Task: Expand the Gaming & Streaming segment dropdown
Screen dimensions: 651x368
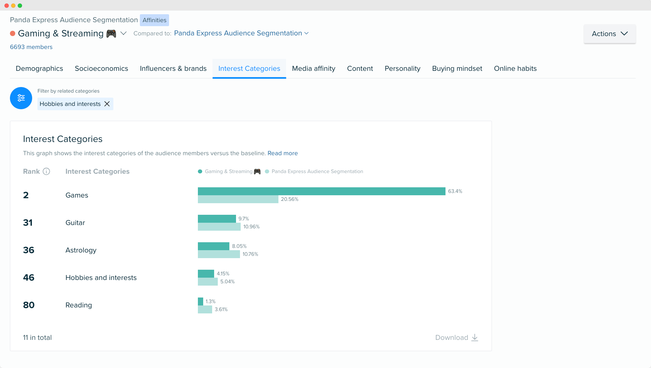Action: (124, 33)
